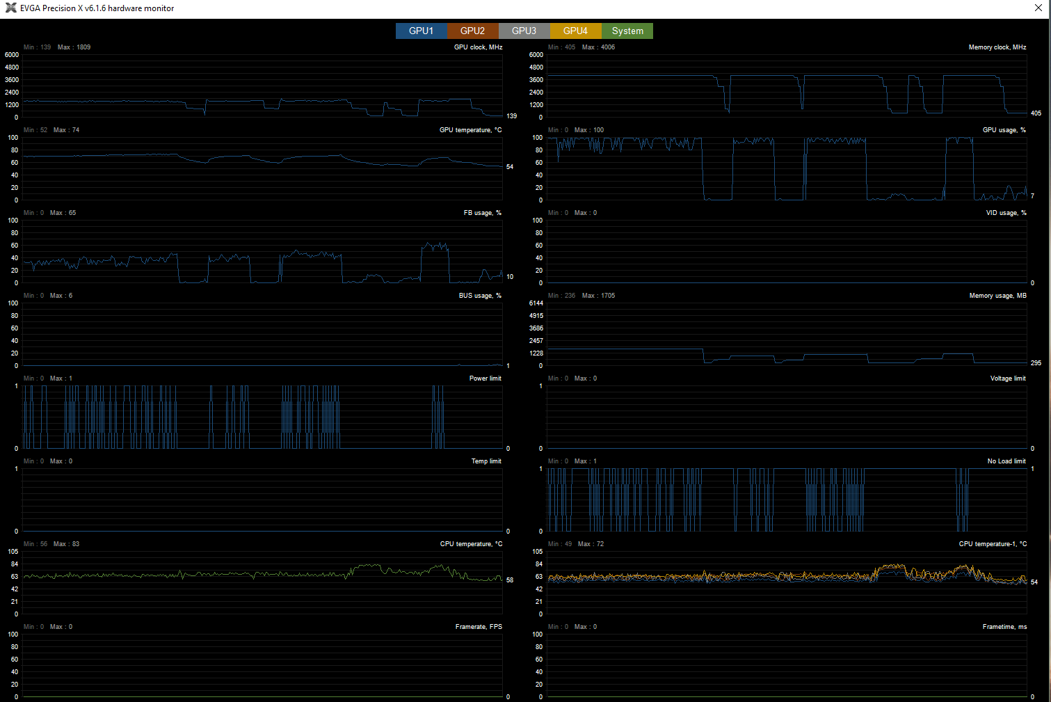Click the EVGA Precision X window title text
Image resolution: width=1051 pixels, height=702 pixels.
[x=97, y=8]
